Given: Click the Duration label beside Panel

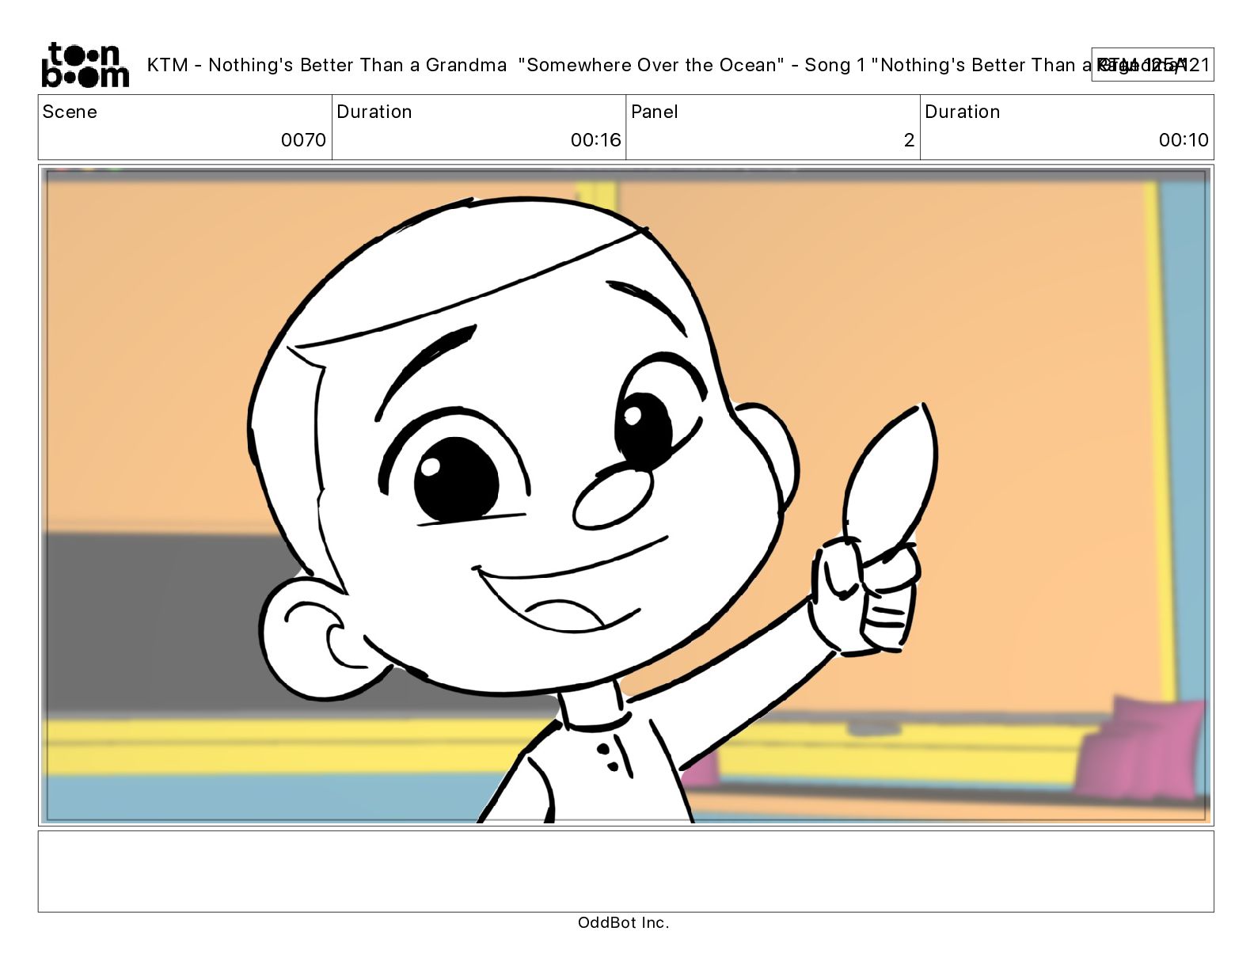Looking at the screenshot, I should pos(963,112).
